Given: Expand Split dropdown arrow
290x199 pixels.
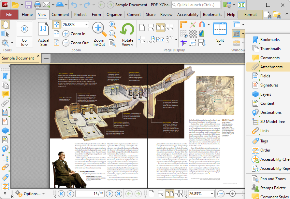Looking at the screenshot, I should (220, 45).
